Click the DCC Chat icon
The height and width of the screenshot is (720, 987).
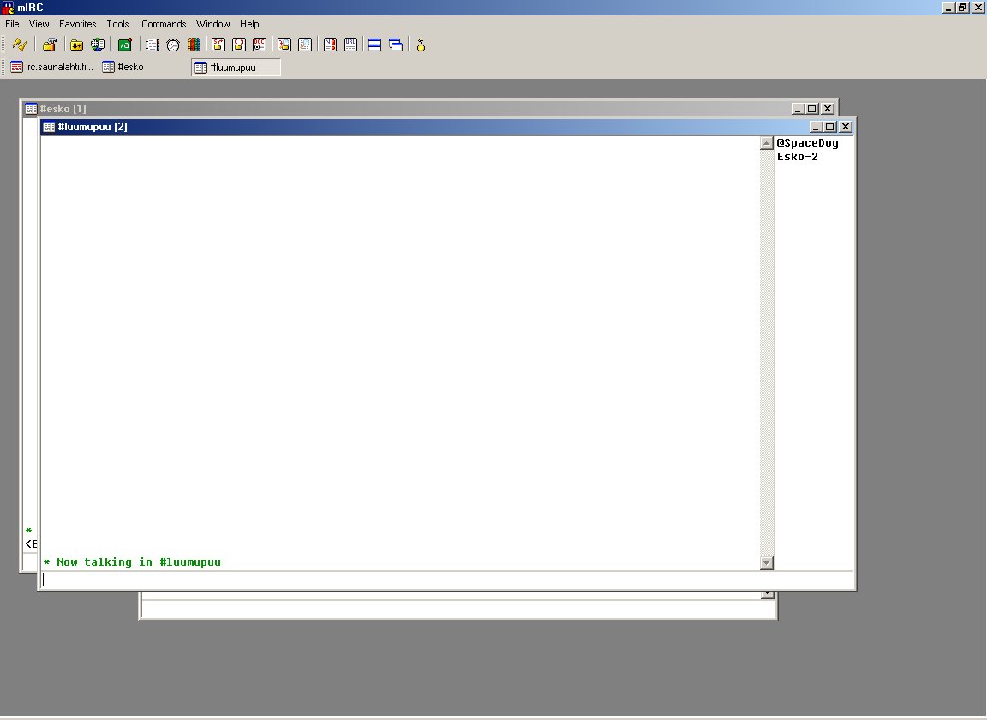239,45
